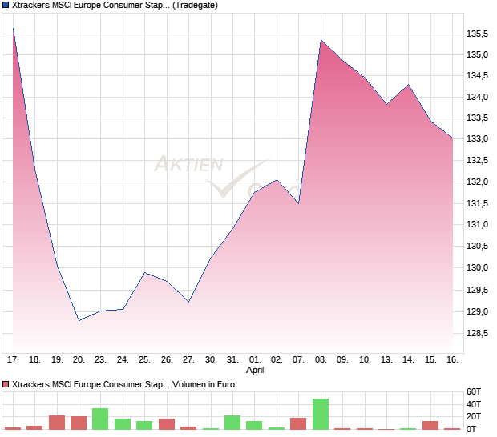Click the '18.' date label on x-axis
This screenshot has height=437, width=497.
pyautogui.click(x=34, y=360)
